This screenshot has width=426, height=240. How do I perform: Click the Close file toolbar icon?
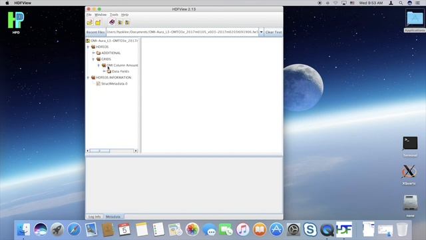98,22
